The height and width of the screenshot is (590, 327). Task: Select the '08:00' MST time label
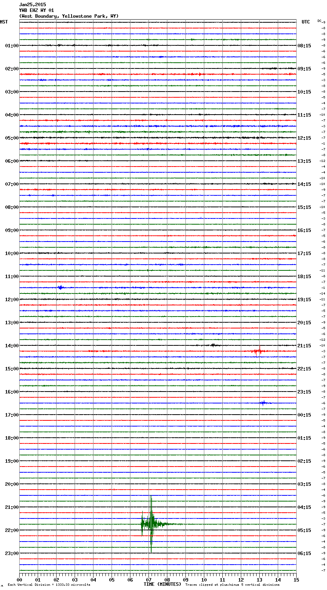pyautogui.click(x=12, y=207)
